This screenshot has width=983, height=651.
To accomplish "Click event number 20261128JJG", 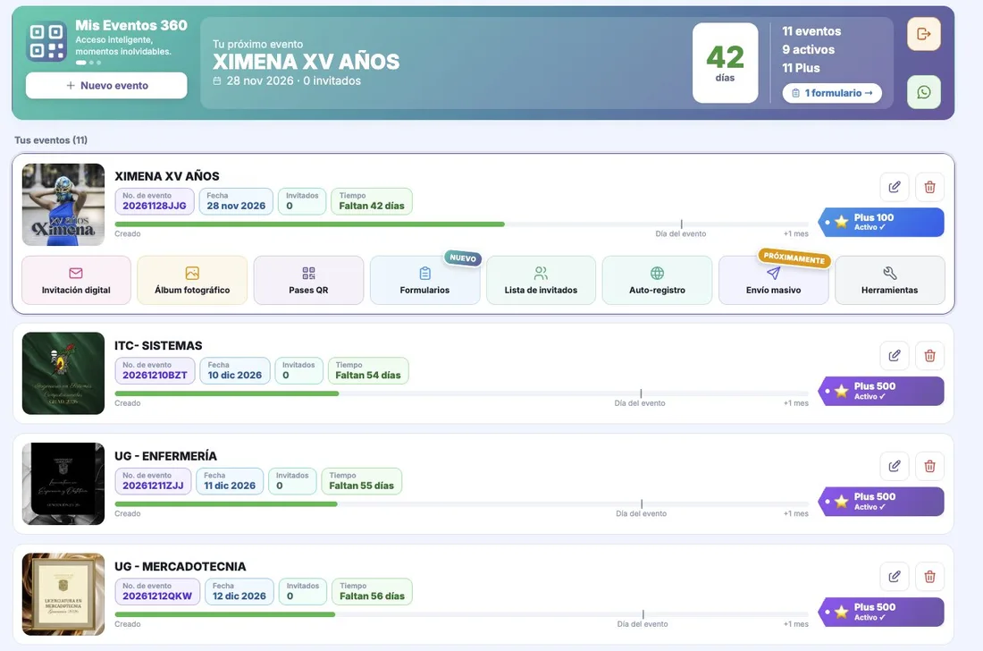I will pyautogui.click(x=155, y=201).
